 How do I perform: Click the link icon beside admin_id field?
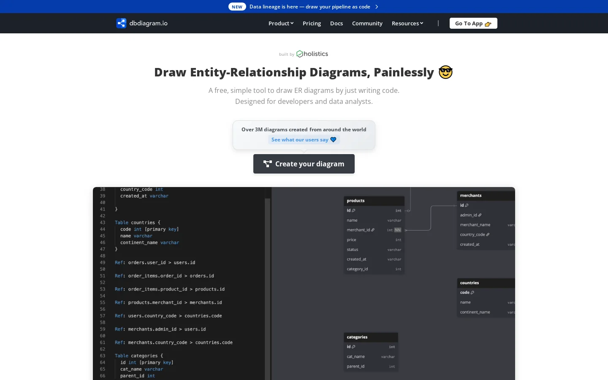tap(480, 215)
